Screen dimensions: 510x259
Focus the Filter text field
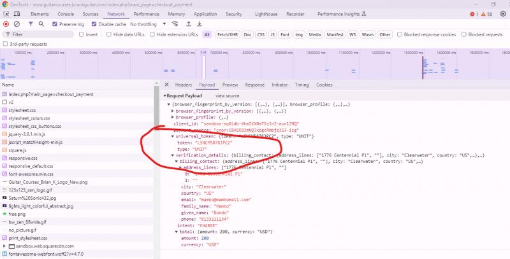coord(38,34)
